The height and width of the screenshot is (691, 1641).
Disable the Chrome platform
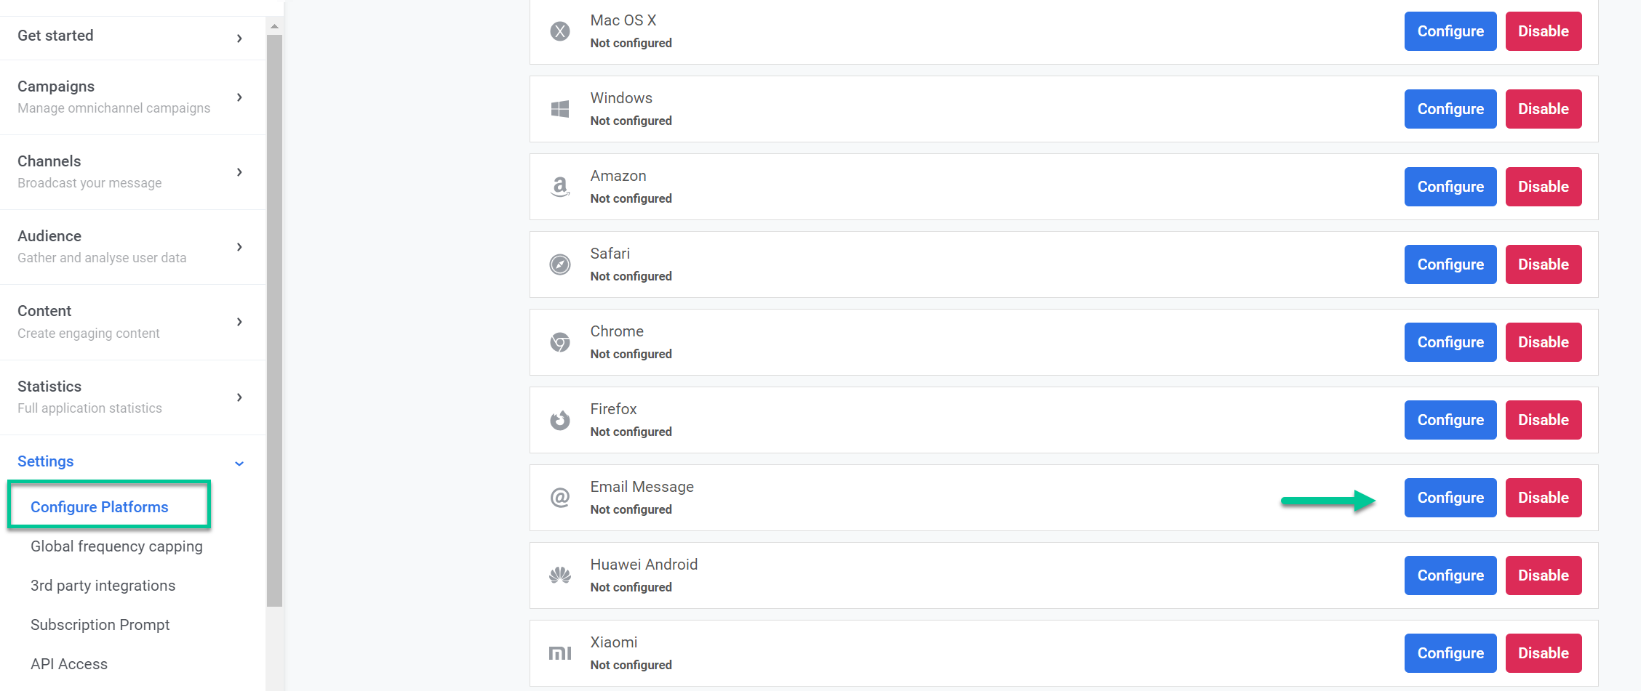tap(1543, 342)
